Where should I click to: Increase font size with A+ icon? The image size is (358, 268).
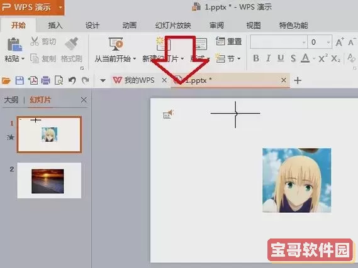click(339, 42)
